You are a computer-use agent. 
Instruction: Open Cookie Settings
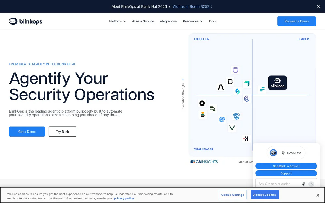pyautogui.click(x=233, y=195)
